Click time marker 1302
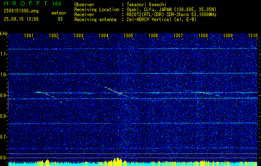The width and height of the screenshot is (261, 166). 54,35
